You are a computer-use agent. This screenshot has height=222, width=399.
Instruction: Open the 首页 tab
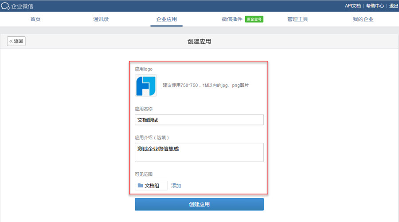35,19
